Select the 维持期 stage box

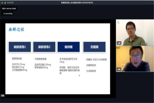click(x=69, y=47)
